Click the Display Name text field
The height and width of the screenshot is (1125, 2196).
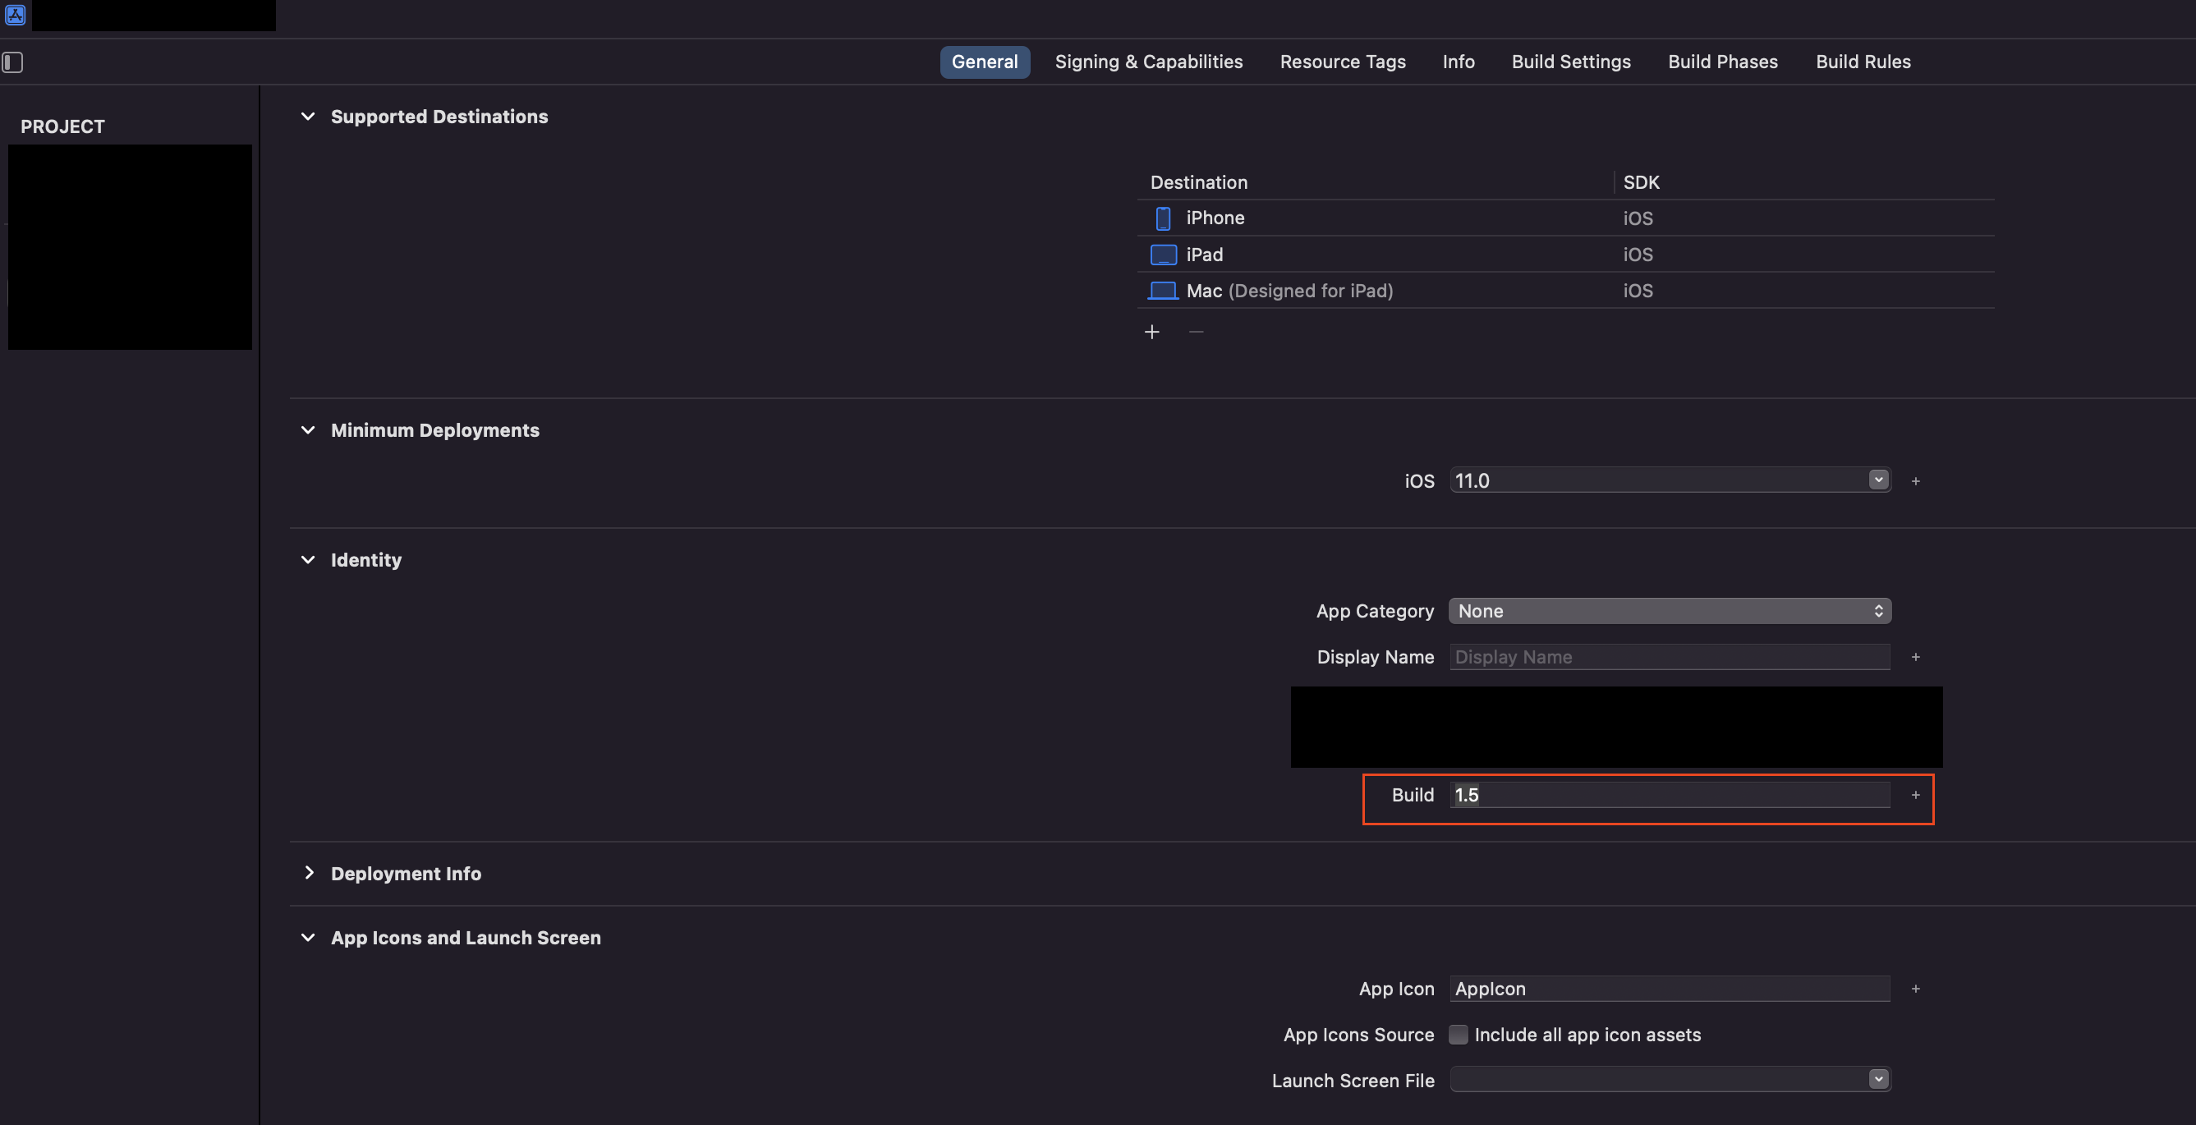pos(1669,657)
